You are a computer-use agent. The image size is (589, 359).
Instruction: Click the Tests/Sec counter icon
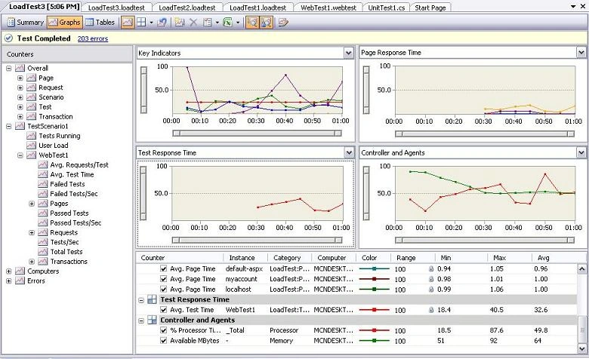43,242
